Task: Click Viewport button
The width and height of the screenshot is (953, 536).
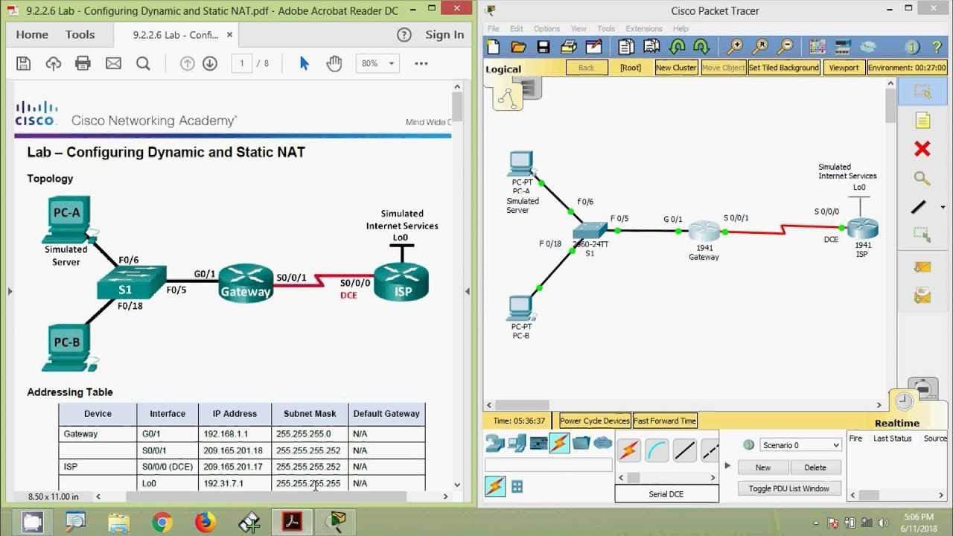Action: pos(844,68)
